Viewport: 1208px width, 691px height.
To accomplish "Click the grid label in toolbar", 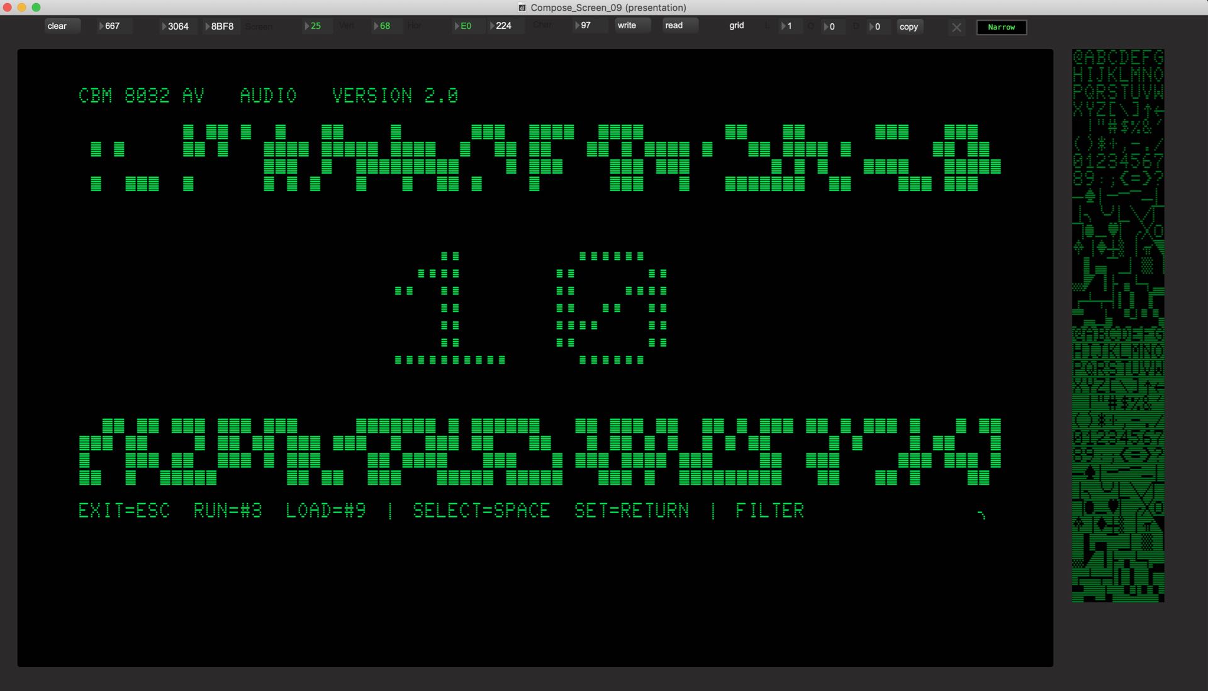I will point(736,26).
